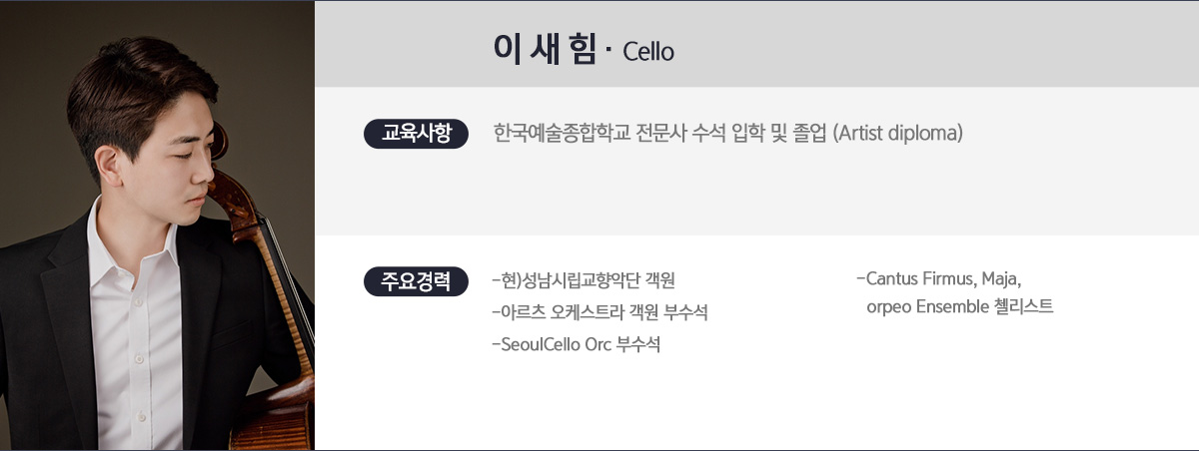Image resolution: width=1199 pixels, height=451 pixels.
Task: Click the Cantus Firmus, Maja line
Action: 939,277
